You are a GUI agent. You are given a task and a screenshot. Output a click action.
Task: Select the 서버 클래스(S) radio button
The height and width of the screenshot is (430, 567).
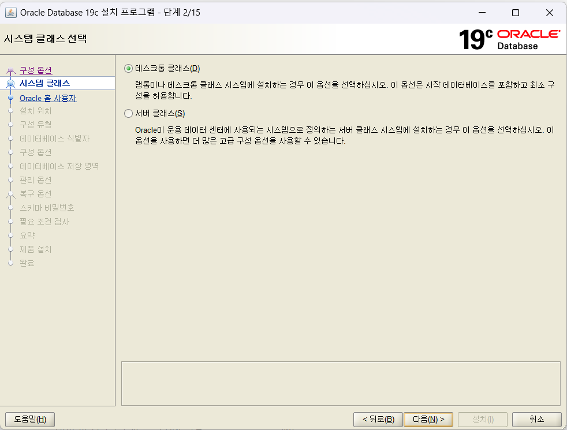pyautogui.click(x=128, y=114)
